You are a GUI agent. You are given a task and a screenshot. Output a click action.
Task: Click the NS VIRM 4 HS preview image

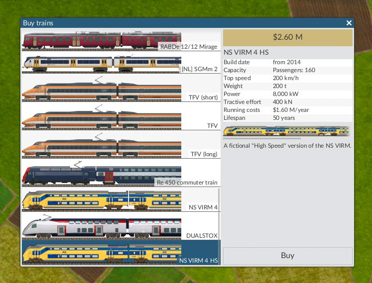point(286,131)
